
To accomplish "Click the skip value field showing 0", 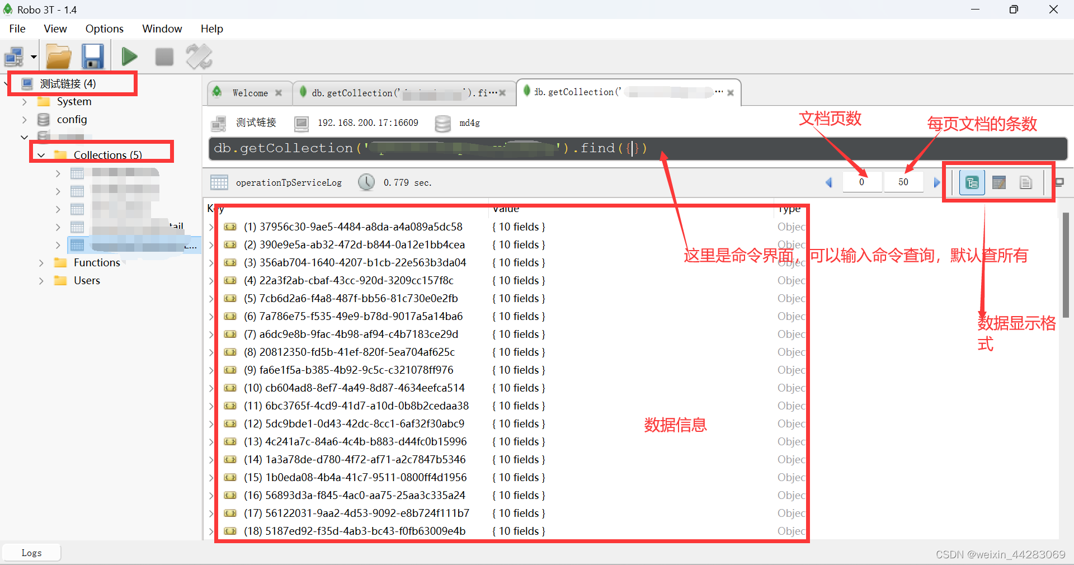I will tap(861, 182).
